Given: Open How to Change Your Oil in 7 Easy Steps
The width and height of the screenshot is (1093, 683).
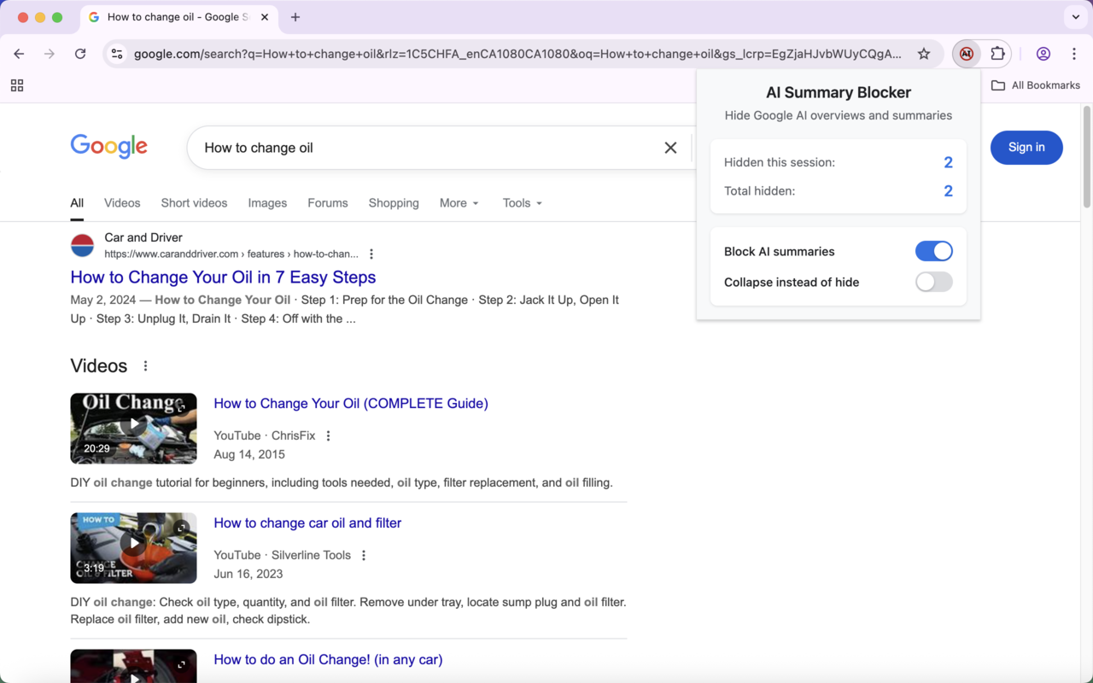Looking at the screenshot, I should coord(223,277).
